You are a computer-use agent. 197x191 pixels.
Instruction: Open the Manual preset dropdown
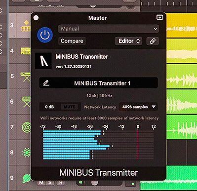pos(109,29)
